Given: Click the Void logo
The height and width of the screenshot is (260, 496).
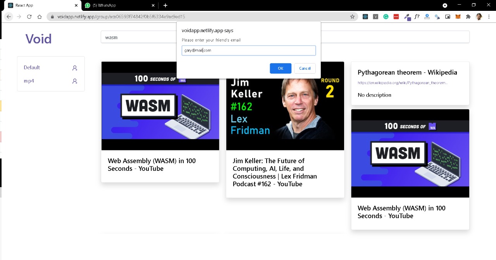Looking at the screenshot, I should [x=38, y=39].
